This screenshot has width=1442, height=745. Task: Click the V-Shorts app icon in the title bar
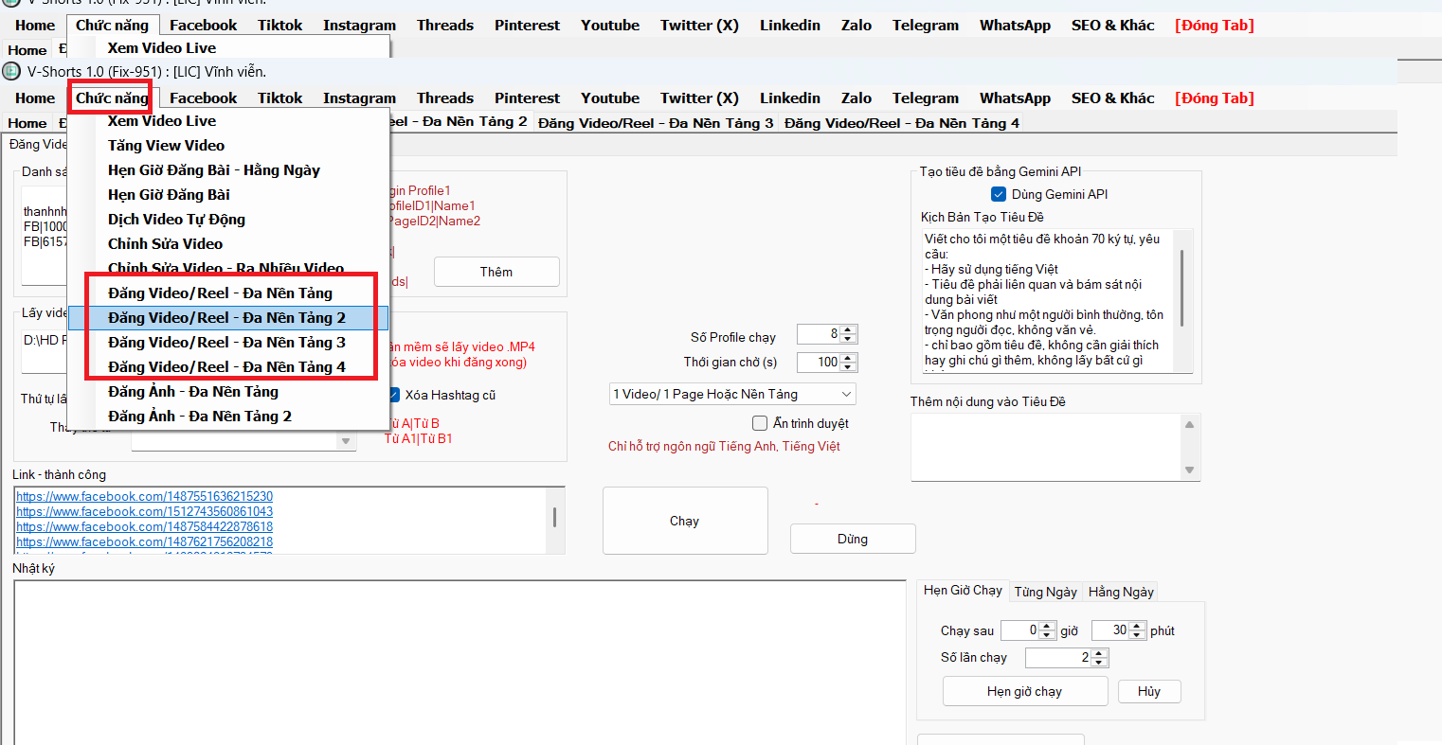click(x=12, y=71)
